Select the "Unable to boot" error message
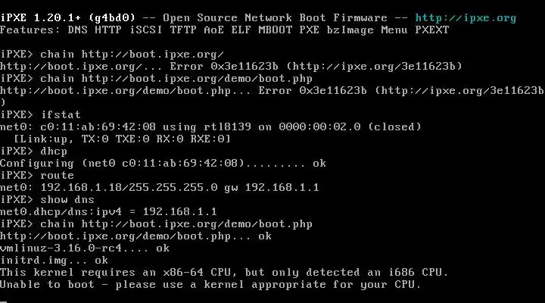545x303 pixels. [210, 284]
